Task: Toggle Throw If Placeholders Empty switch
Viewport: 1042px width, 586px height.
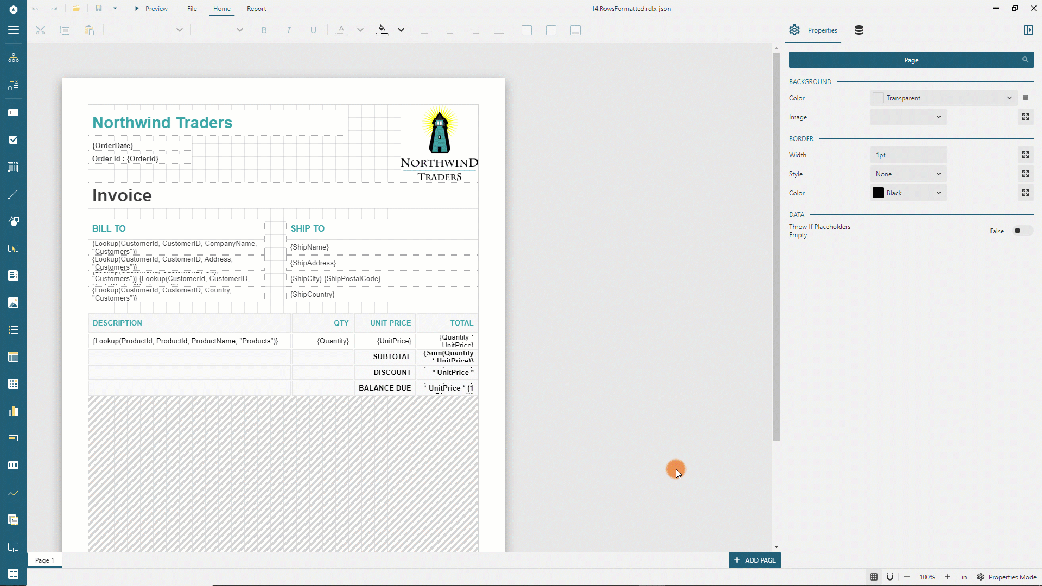Action: pyautogui.click(x=1022, y=231)
